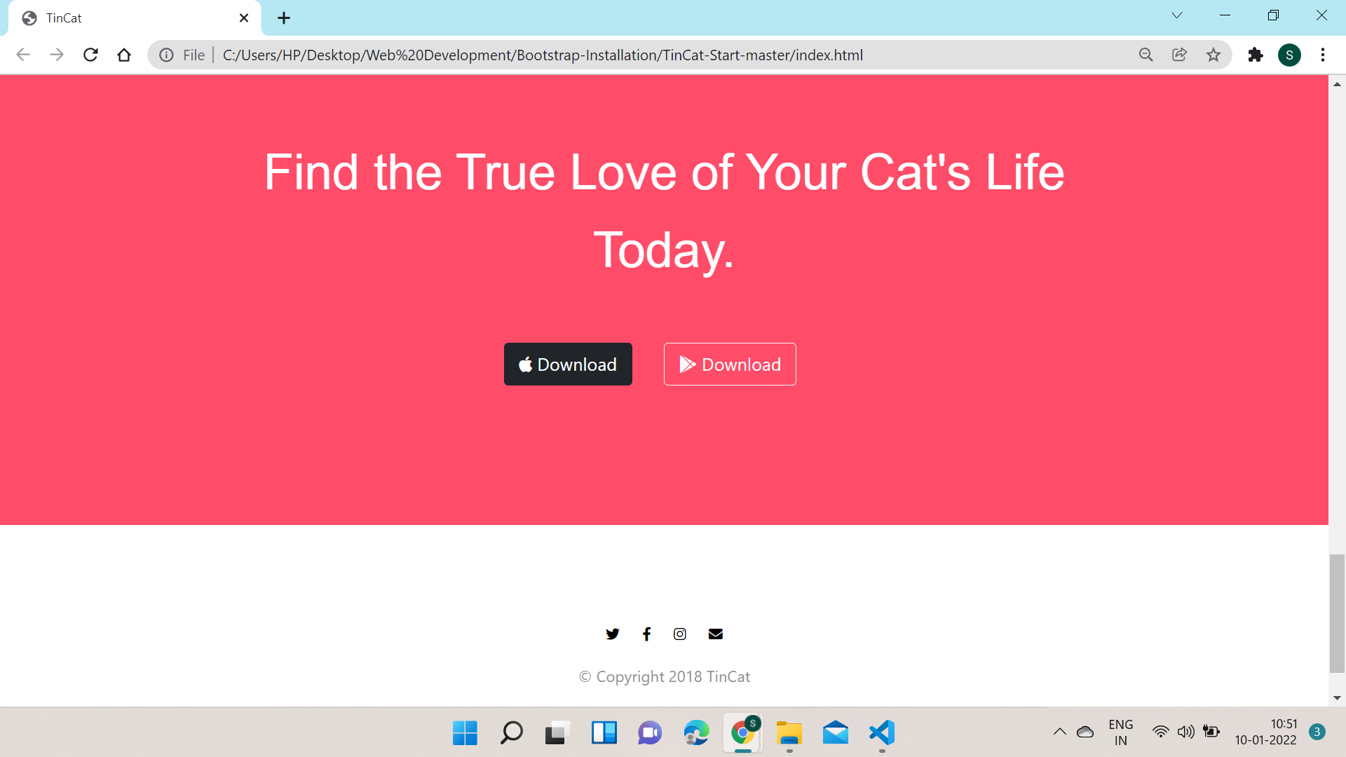Open the Instagram social icon

click(680, 634)
